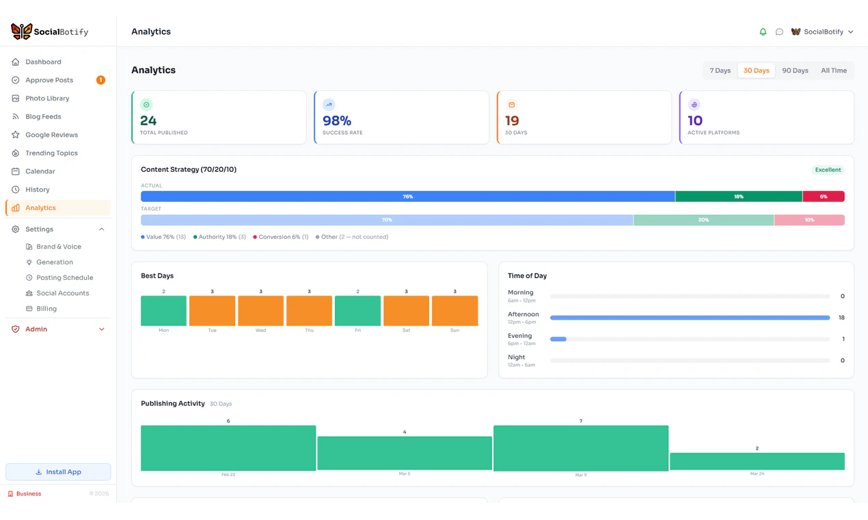The image size is (868, 520).
Task: Click the Active Platforms globe icon
Action: point(694,105)
